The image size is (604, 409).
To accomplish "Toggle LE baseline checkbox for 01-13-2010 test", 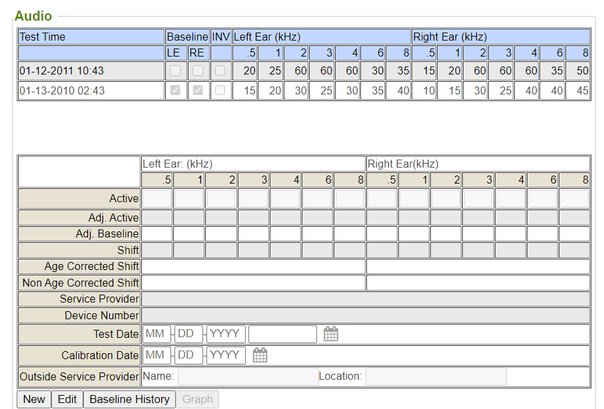I will (175, 90).
